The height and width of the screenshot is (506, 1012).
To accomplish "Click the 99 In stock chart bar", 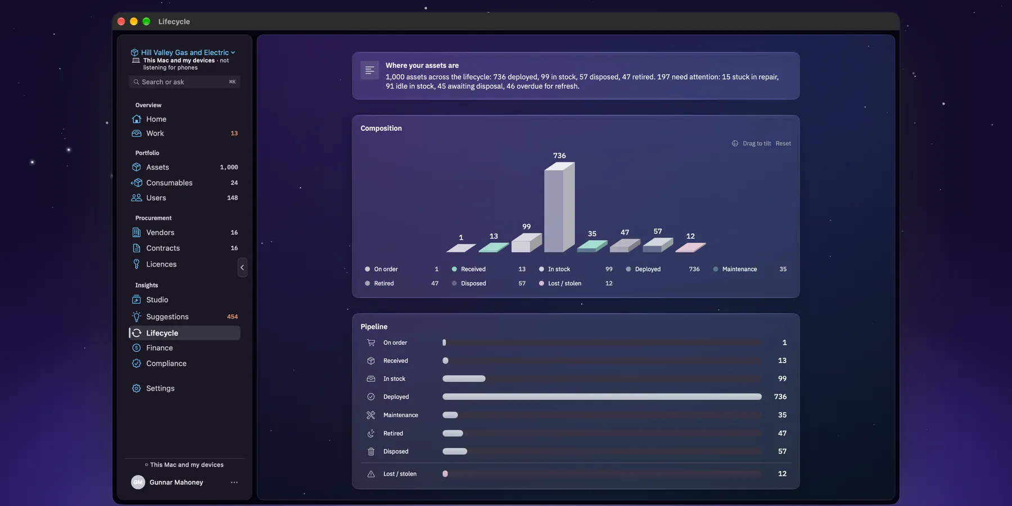I will click(527, 242).
